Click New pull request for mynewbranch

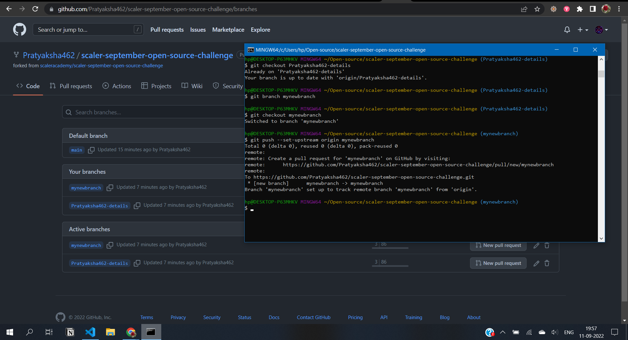498,245
